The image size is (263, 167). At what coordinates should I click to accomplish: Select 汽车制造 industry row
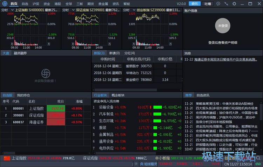click(x=137, y=114)
